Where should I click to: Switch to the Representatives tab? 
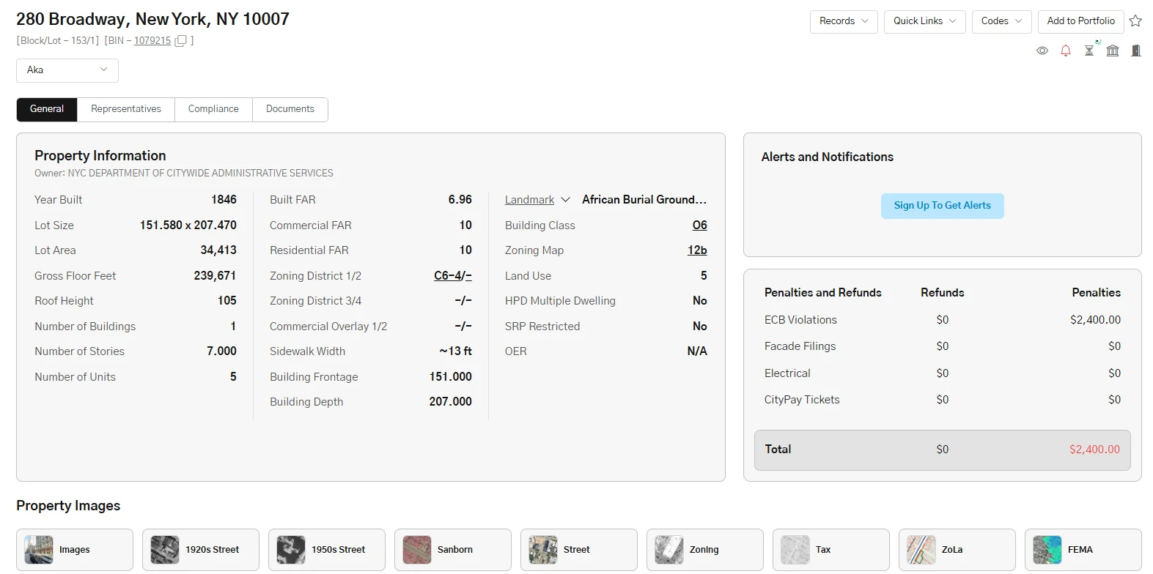[126, 109]
